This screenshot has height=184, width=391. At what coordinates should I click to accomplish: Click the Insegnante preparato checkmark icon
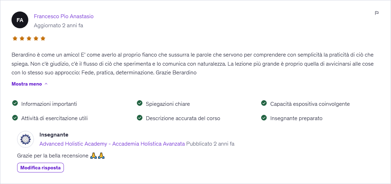tap(264, 118)
